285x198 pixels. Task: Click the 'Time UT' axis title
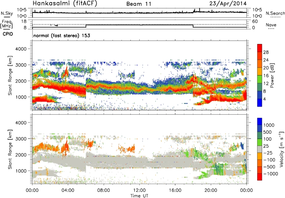(x=139, y=196)
